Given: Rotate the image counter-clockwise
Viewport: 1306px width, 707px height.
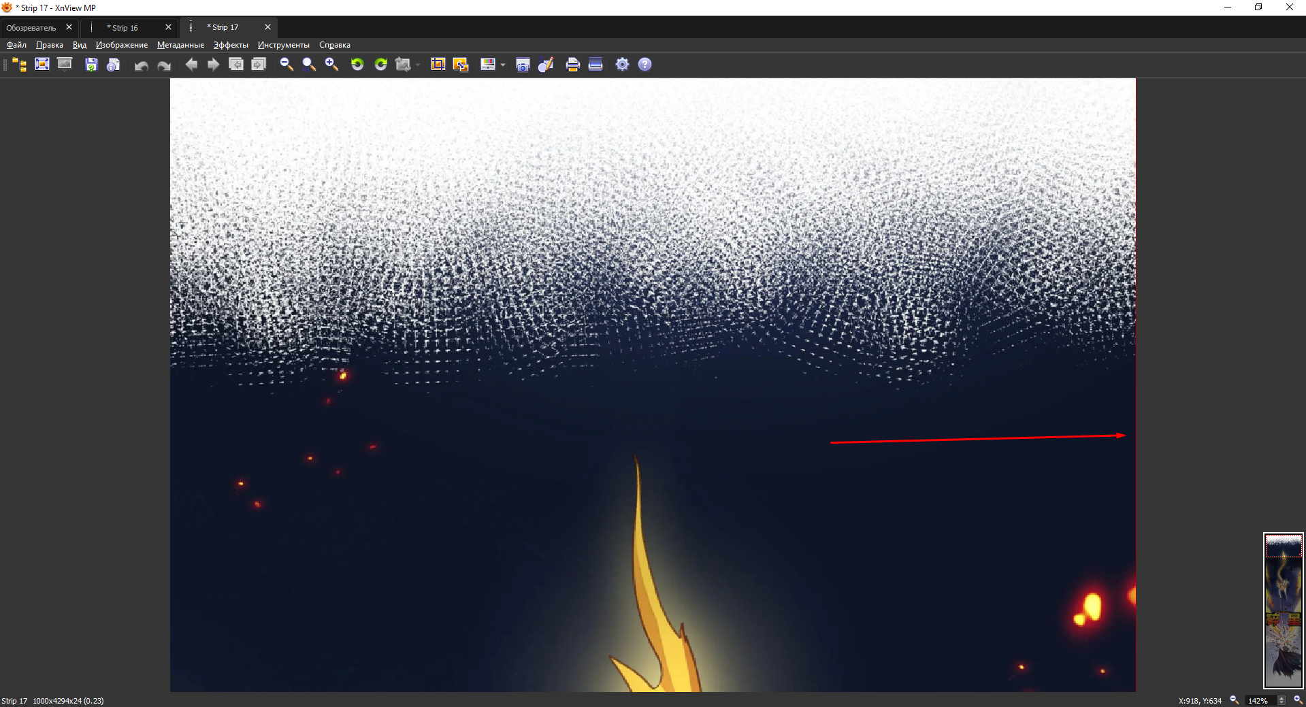Looking at the screenshot, I should [x=357, y=65].
